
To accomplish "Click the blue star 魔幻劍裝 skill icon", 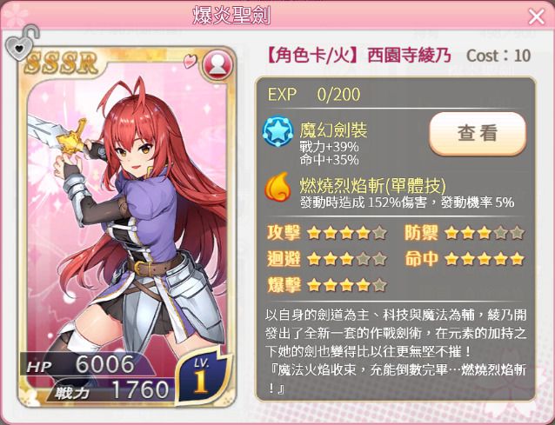I will pyautogui.click(x=278, y=132).
